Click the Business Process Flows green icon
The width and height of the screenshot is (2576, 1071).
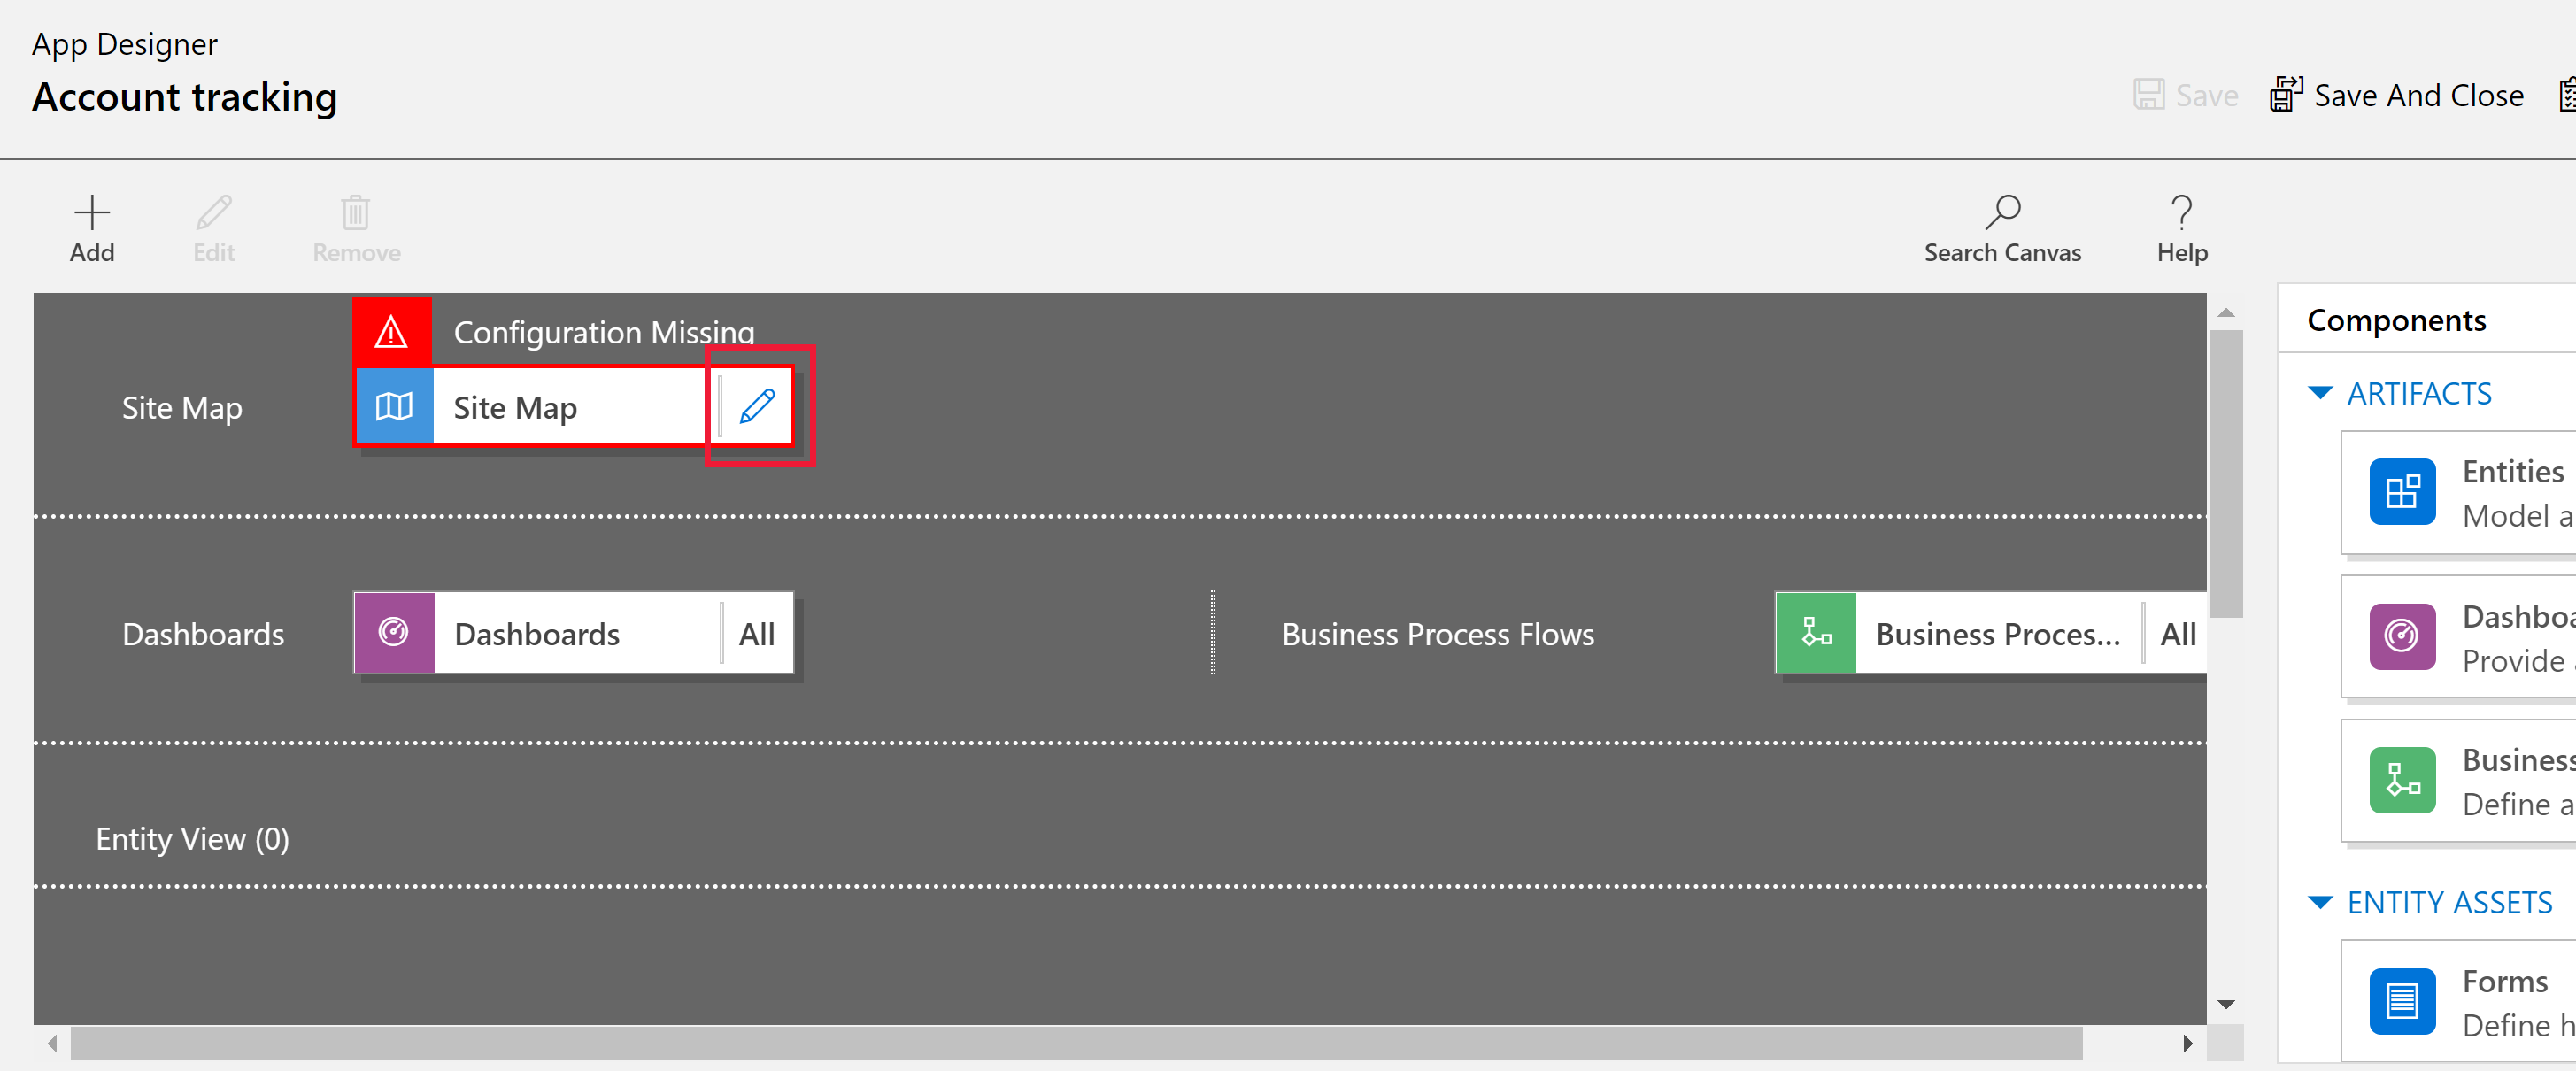click(1816, 631)
